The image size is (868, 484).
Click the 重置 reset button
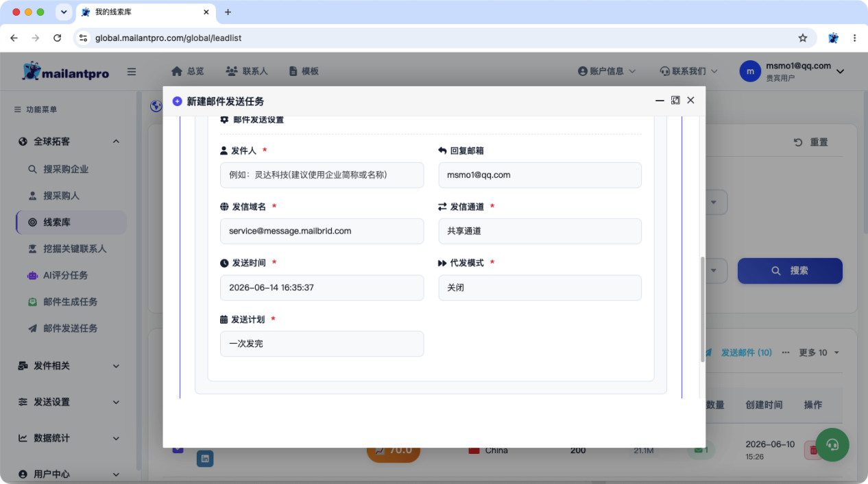[811, 142]
